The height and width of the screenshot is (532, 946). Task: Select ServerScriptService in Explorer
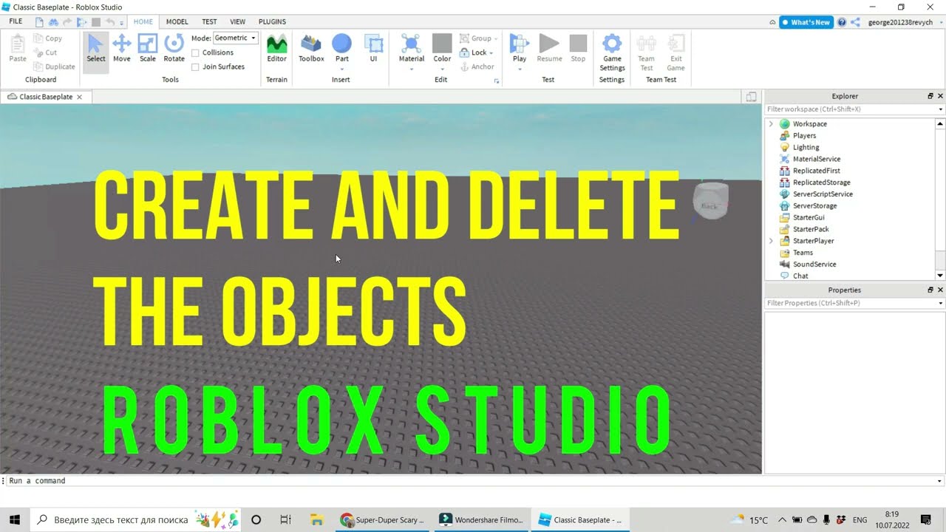tap(823, 194)
